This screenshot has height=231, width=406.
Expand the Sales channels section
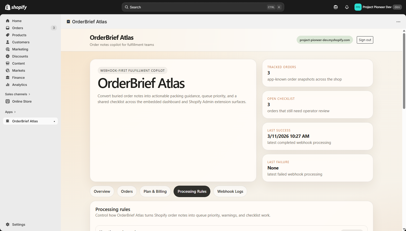[x=18, y=94]
